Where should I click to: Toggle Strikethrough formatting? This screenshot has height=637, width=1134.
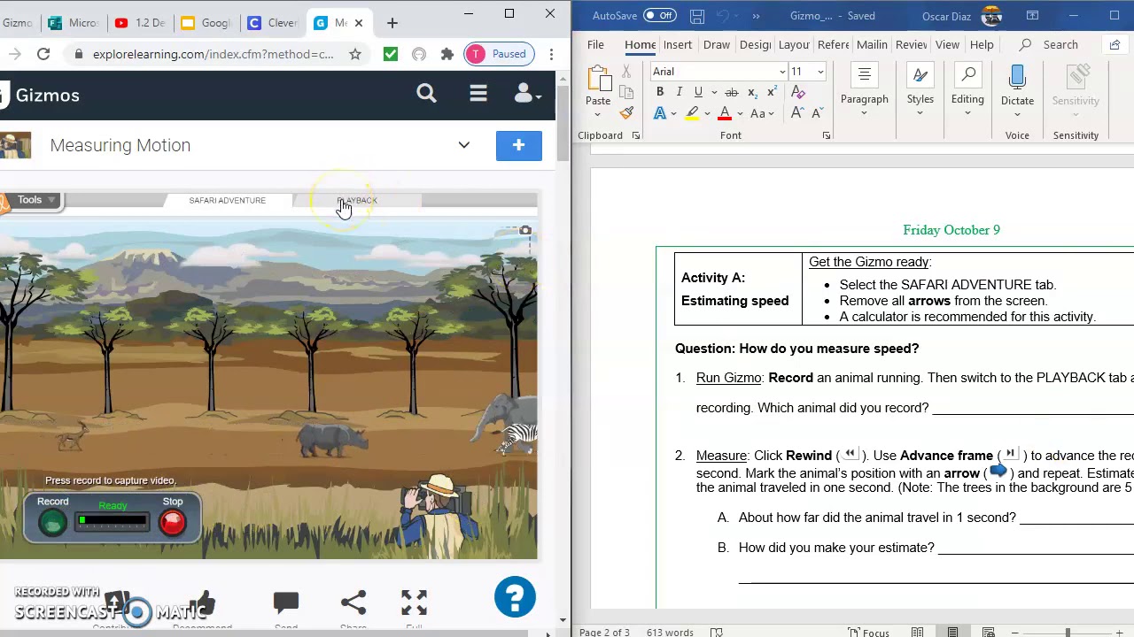coord(732,92)
